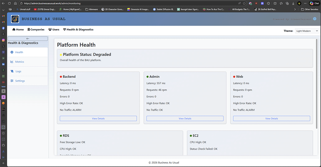Select Metrics in the diagnostics sidebar

19,62
